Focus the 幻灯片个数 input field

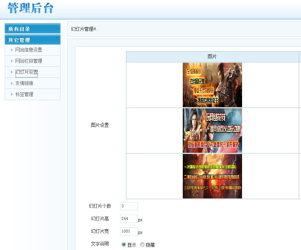(x=129, y=206)
